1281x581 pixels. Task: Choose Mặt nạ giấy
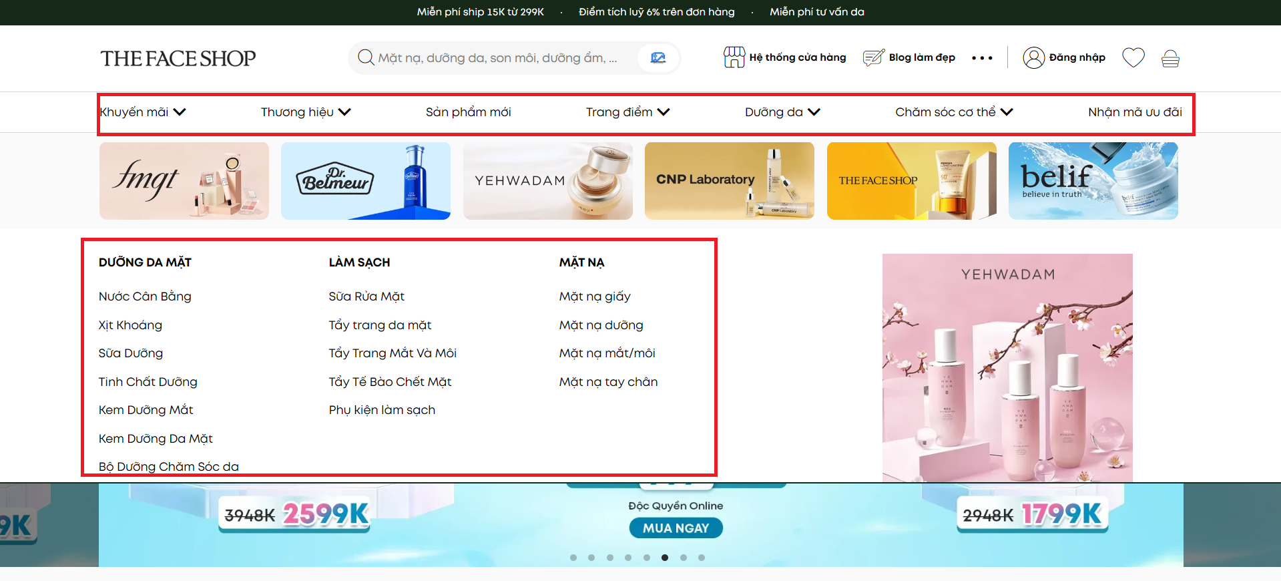(x=595, y=297)
